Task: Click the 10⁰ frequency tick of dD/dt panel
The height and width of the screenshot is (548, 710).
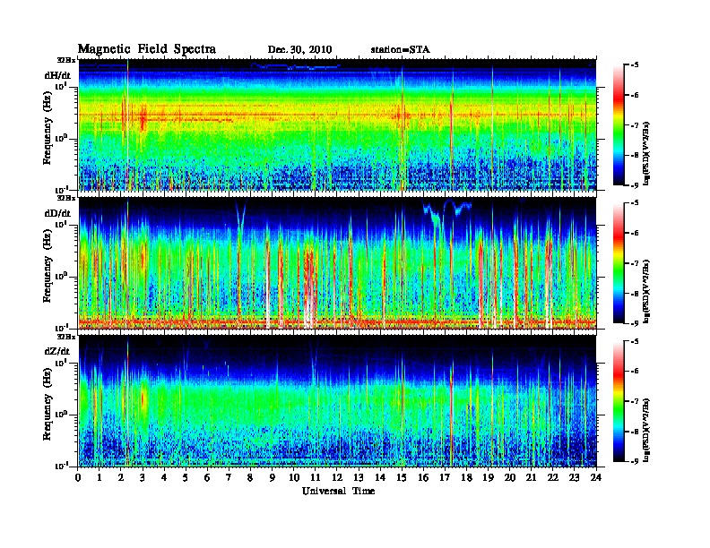Action: (x=61, y=276)
